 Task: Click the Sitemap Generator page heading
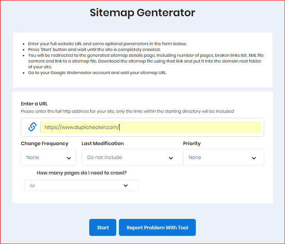pyautogui.click(x=142, y=13)
